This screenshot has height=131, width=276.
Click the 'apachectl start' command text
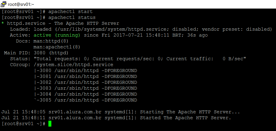[x=71, y=12]
